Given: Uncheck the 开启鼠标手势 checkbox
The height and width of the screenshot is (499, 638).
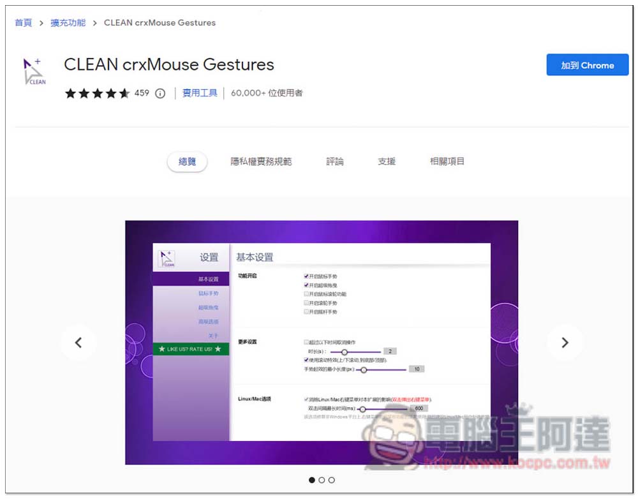Looking at the screenshot, I should tap(306, 276).
